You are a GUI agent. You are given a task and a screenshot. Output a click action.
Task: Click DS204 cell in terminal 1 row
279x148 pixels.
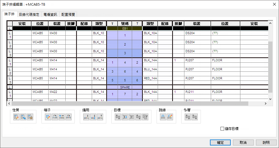[197, 33]
